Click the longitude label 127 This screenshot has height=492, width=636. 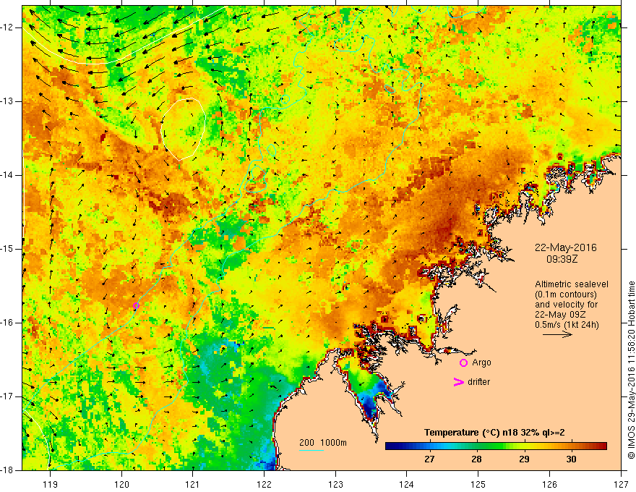pos(621,484)
